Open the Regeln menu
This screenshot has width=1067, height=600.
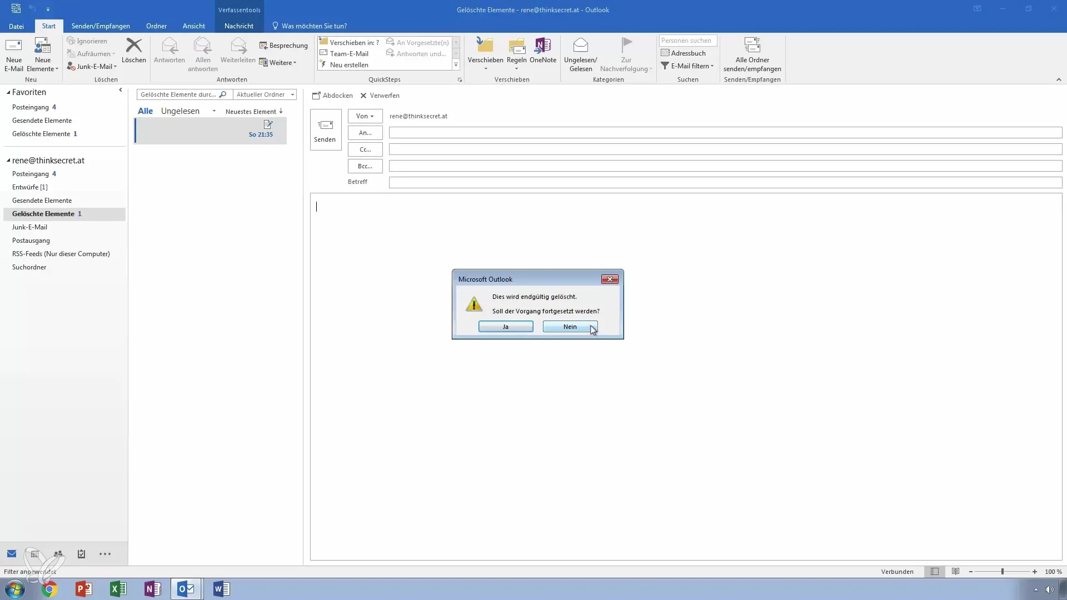tap(516, 54)
